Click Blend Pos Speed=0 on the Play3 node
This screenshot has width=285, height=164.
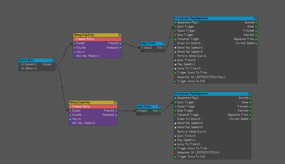tap(188, 48)
